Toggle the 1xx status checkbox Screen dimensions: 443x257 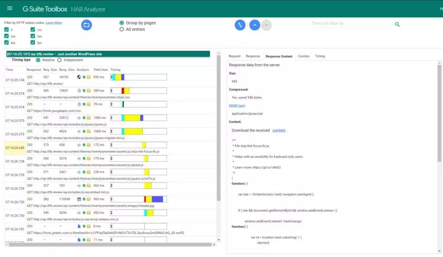pyautogui.click(x=33, y=29)
